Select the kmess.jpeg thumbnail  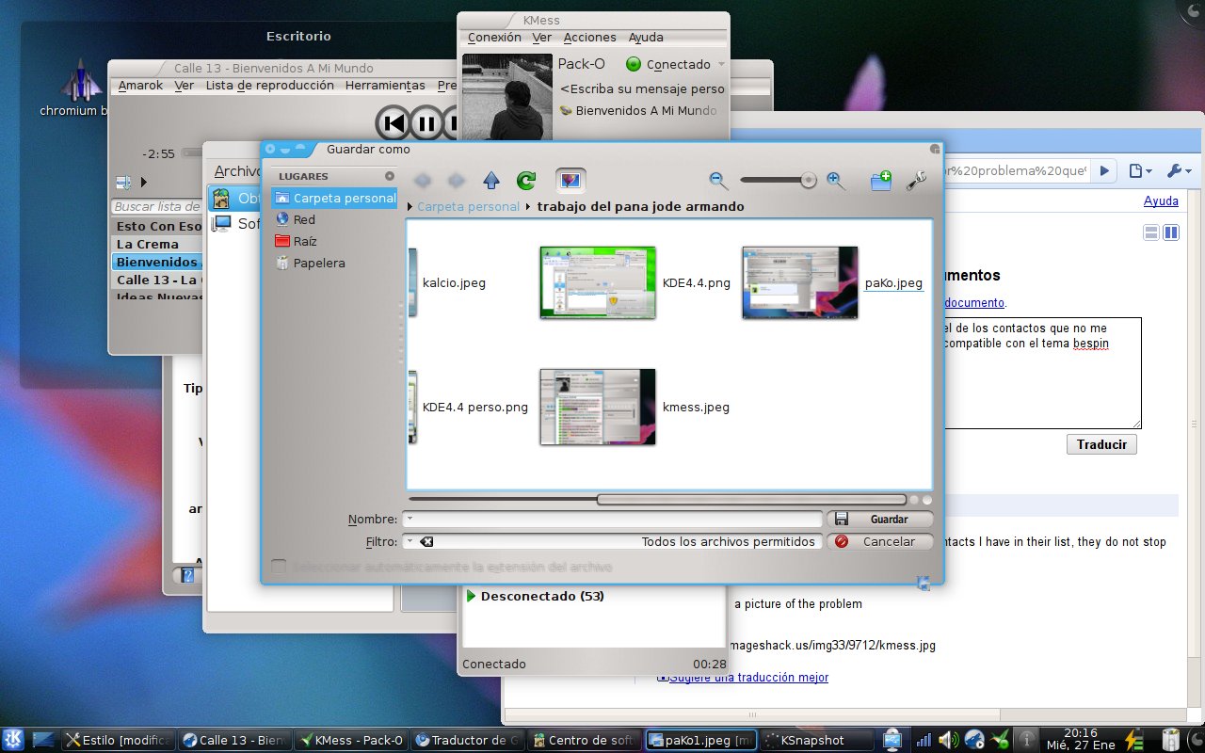pyautogui.click(x=598, y=407)
